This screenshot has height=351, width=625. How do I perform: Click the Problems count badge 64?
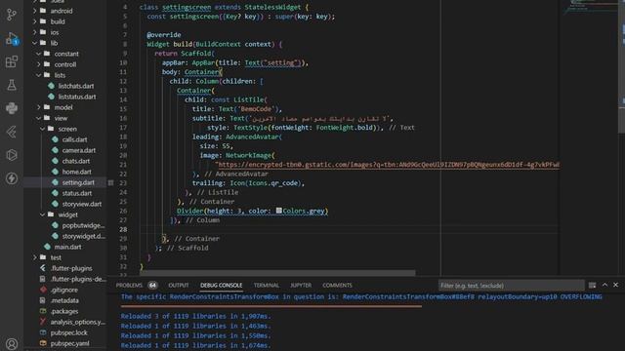pos(152,285)
